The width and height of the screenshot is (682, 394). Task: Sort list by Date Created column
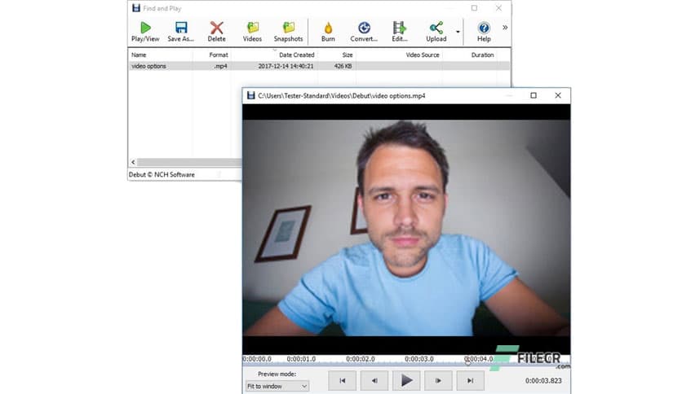coord(297,55)
